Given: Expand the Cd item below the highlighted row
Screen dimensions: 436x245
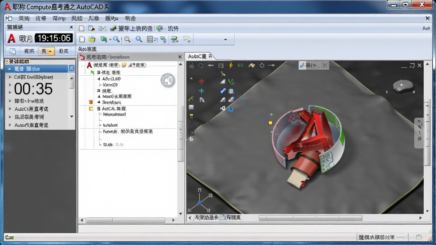Looking at the screenshot, I should pos(10,77).
